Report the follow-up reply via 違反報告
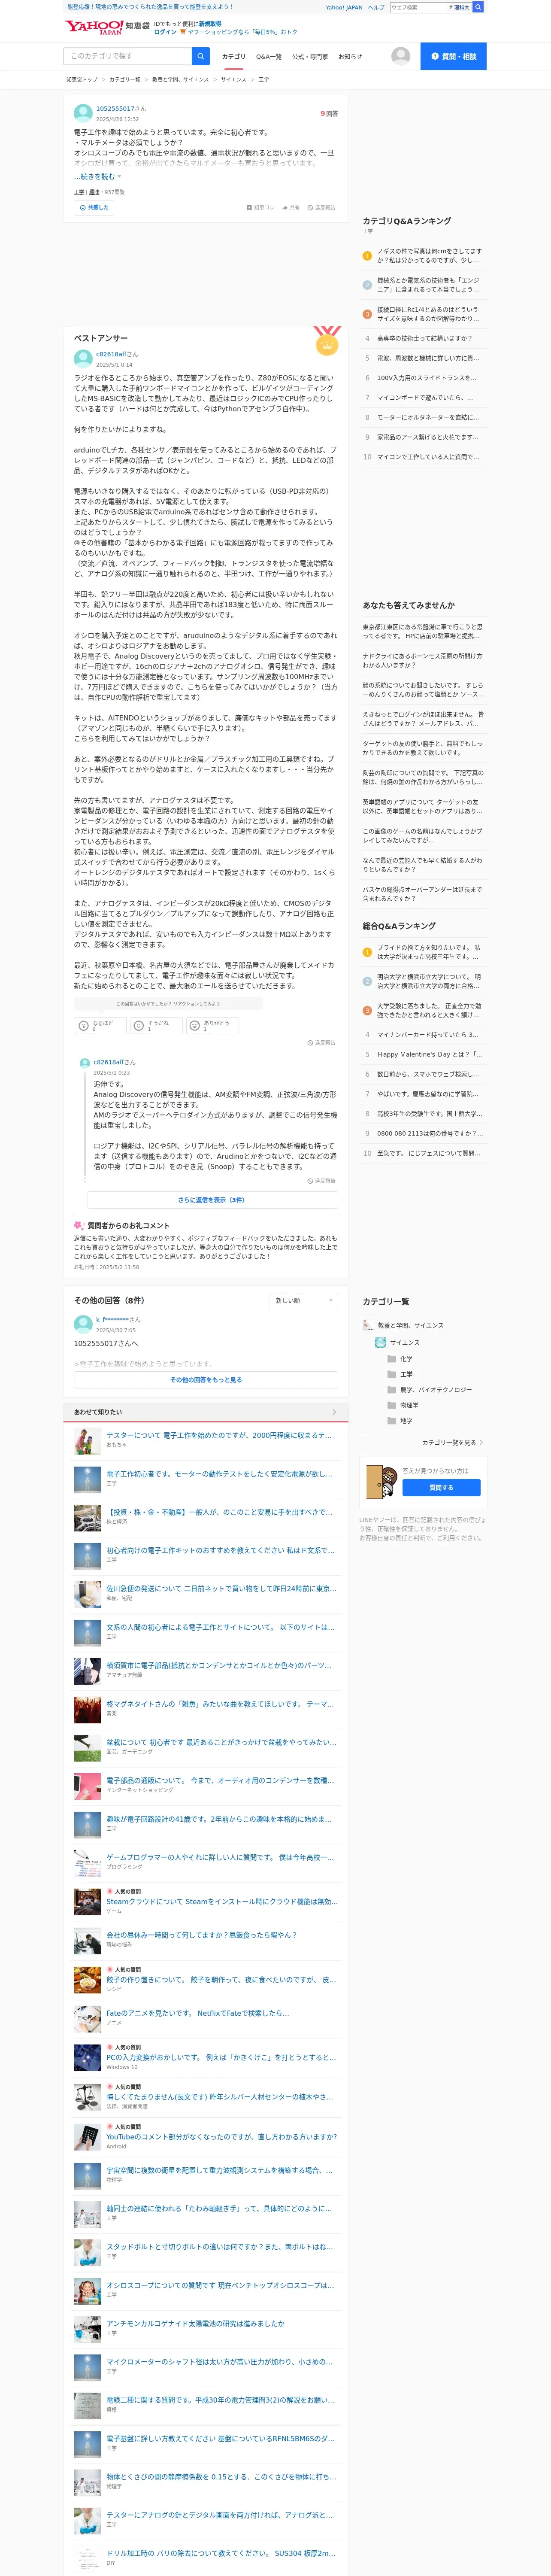Screen dimensions: 551x2576 321,1181
